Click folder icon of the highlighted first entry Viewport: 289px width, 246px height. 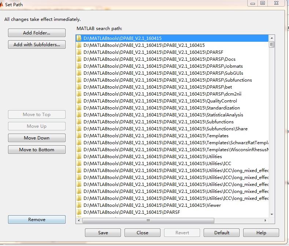click(x=79, y=38)
